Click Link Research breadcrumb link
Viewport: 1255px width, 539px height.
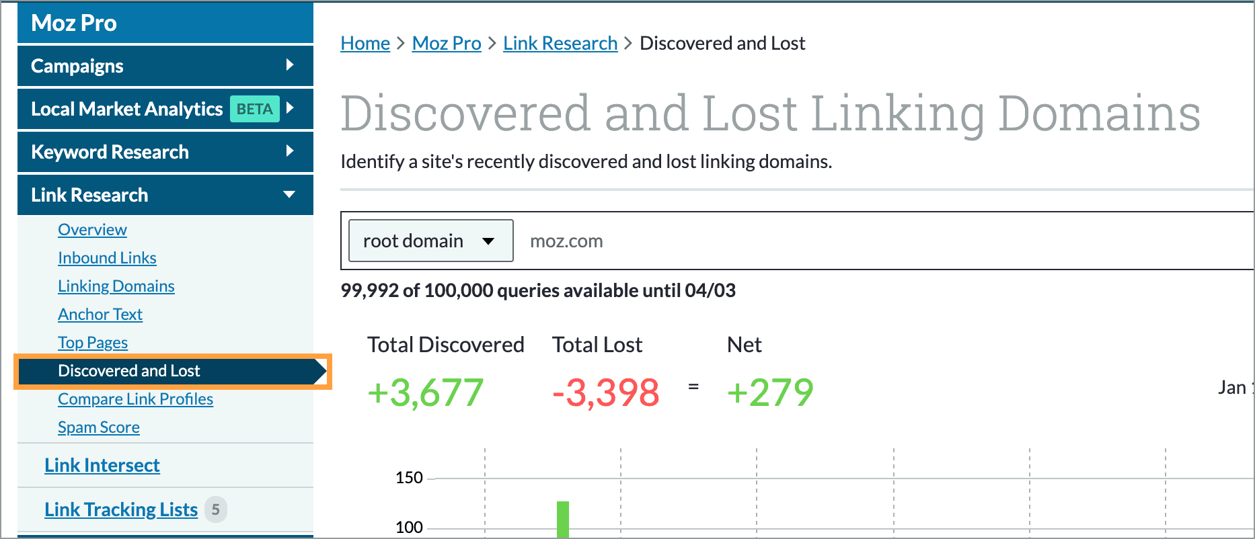[560, 43]
